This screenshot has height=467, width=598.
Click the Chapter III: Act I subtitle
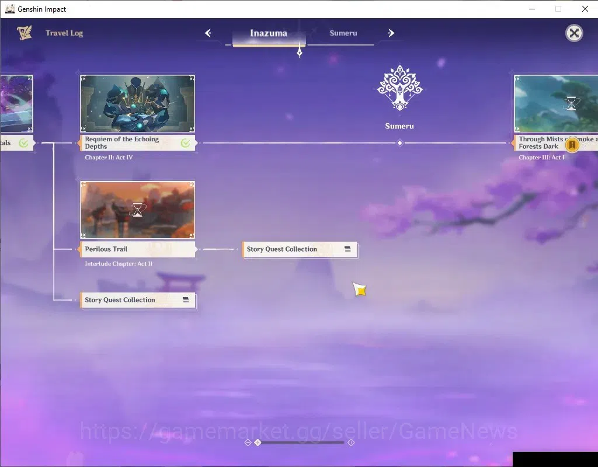[x=541, y=158]
